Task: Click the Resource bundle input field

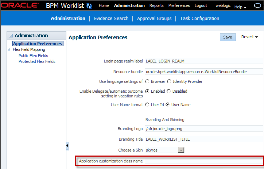Action: [204, 72]
